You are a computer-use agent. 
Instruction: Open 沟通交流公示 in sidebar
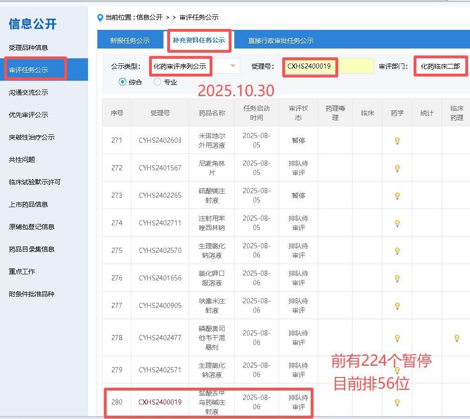coord(28,92)
